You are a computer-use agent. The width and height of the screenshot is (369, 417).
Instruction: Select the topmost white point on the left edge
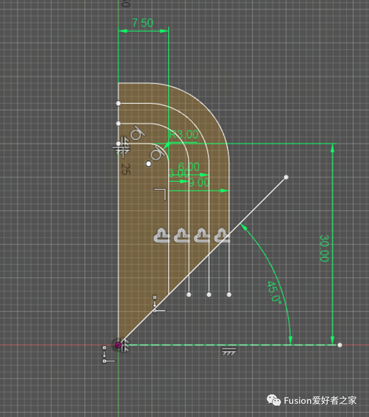point(118,103)
